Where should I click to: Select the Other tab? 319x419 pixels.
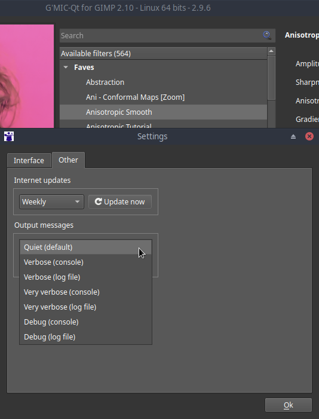click(68, 160)
